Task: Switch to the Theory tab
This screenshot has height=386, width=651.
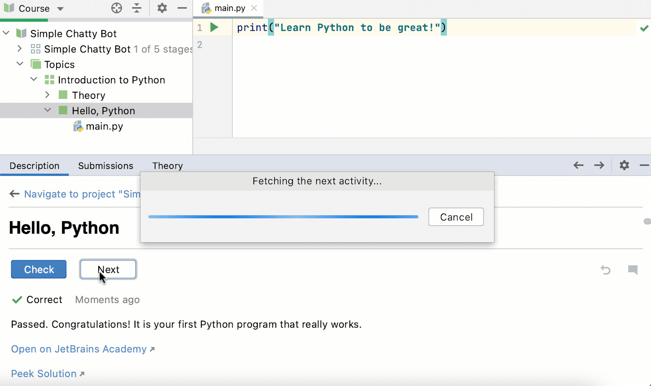Action: pyautogui.click(x=167, y=166)
